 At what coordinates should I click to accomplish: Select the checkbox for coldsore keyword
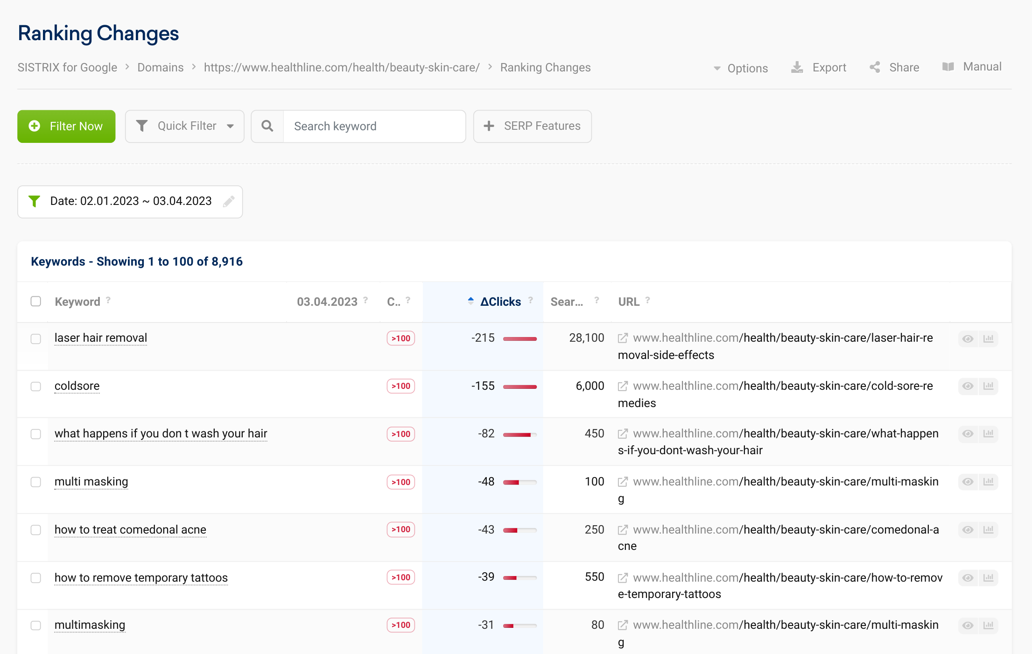[35, 385]
